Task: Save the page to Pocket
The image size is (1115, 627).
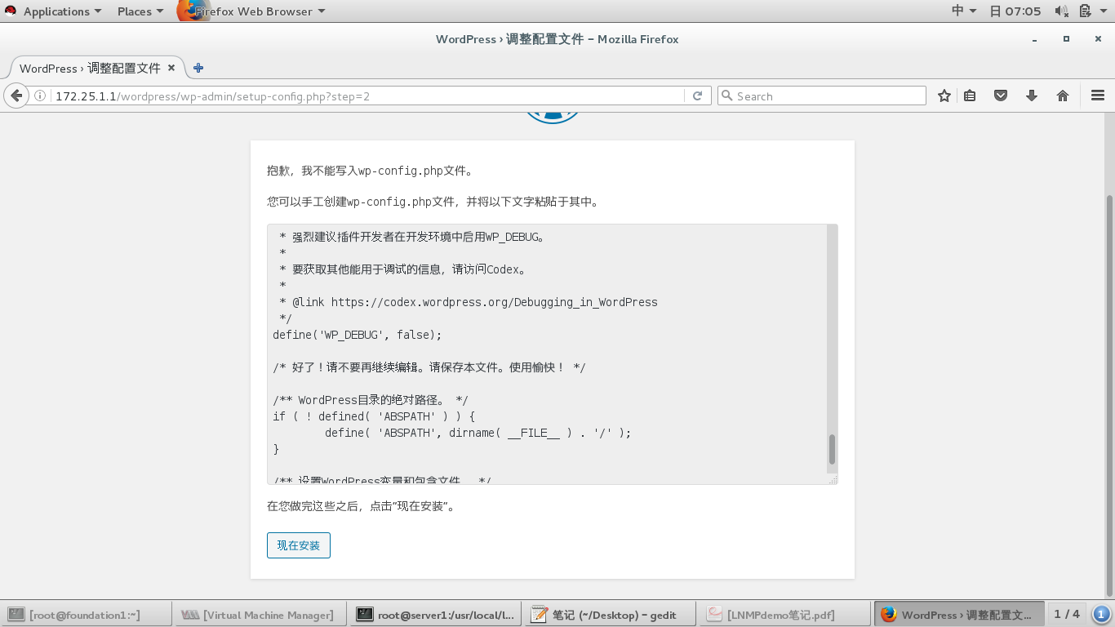Action: pyautogui.click(x=1001, y=96)
